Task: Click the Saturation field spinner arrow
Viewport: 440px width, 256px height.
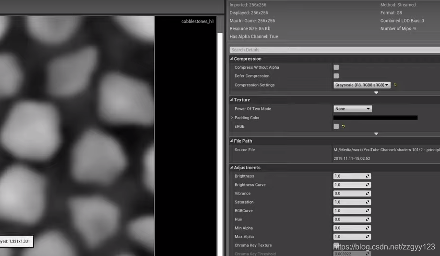Action: (x=368, y=202)
